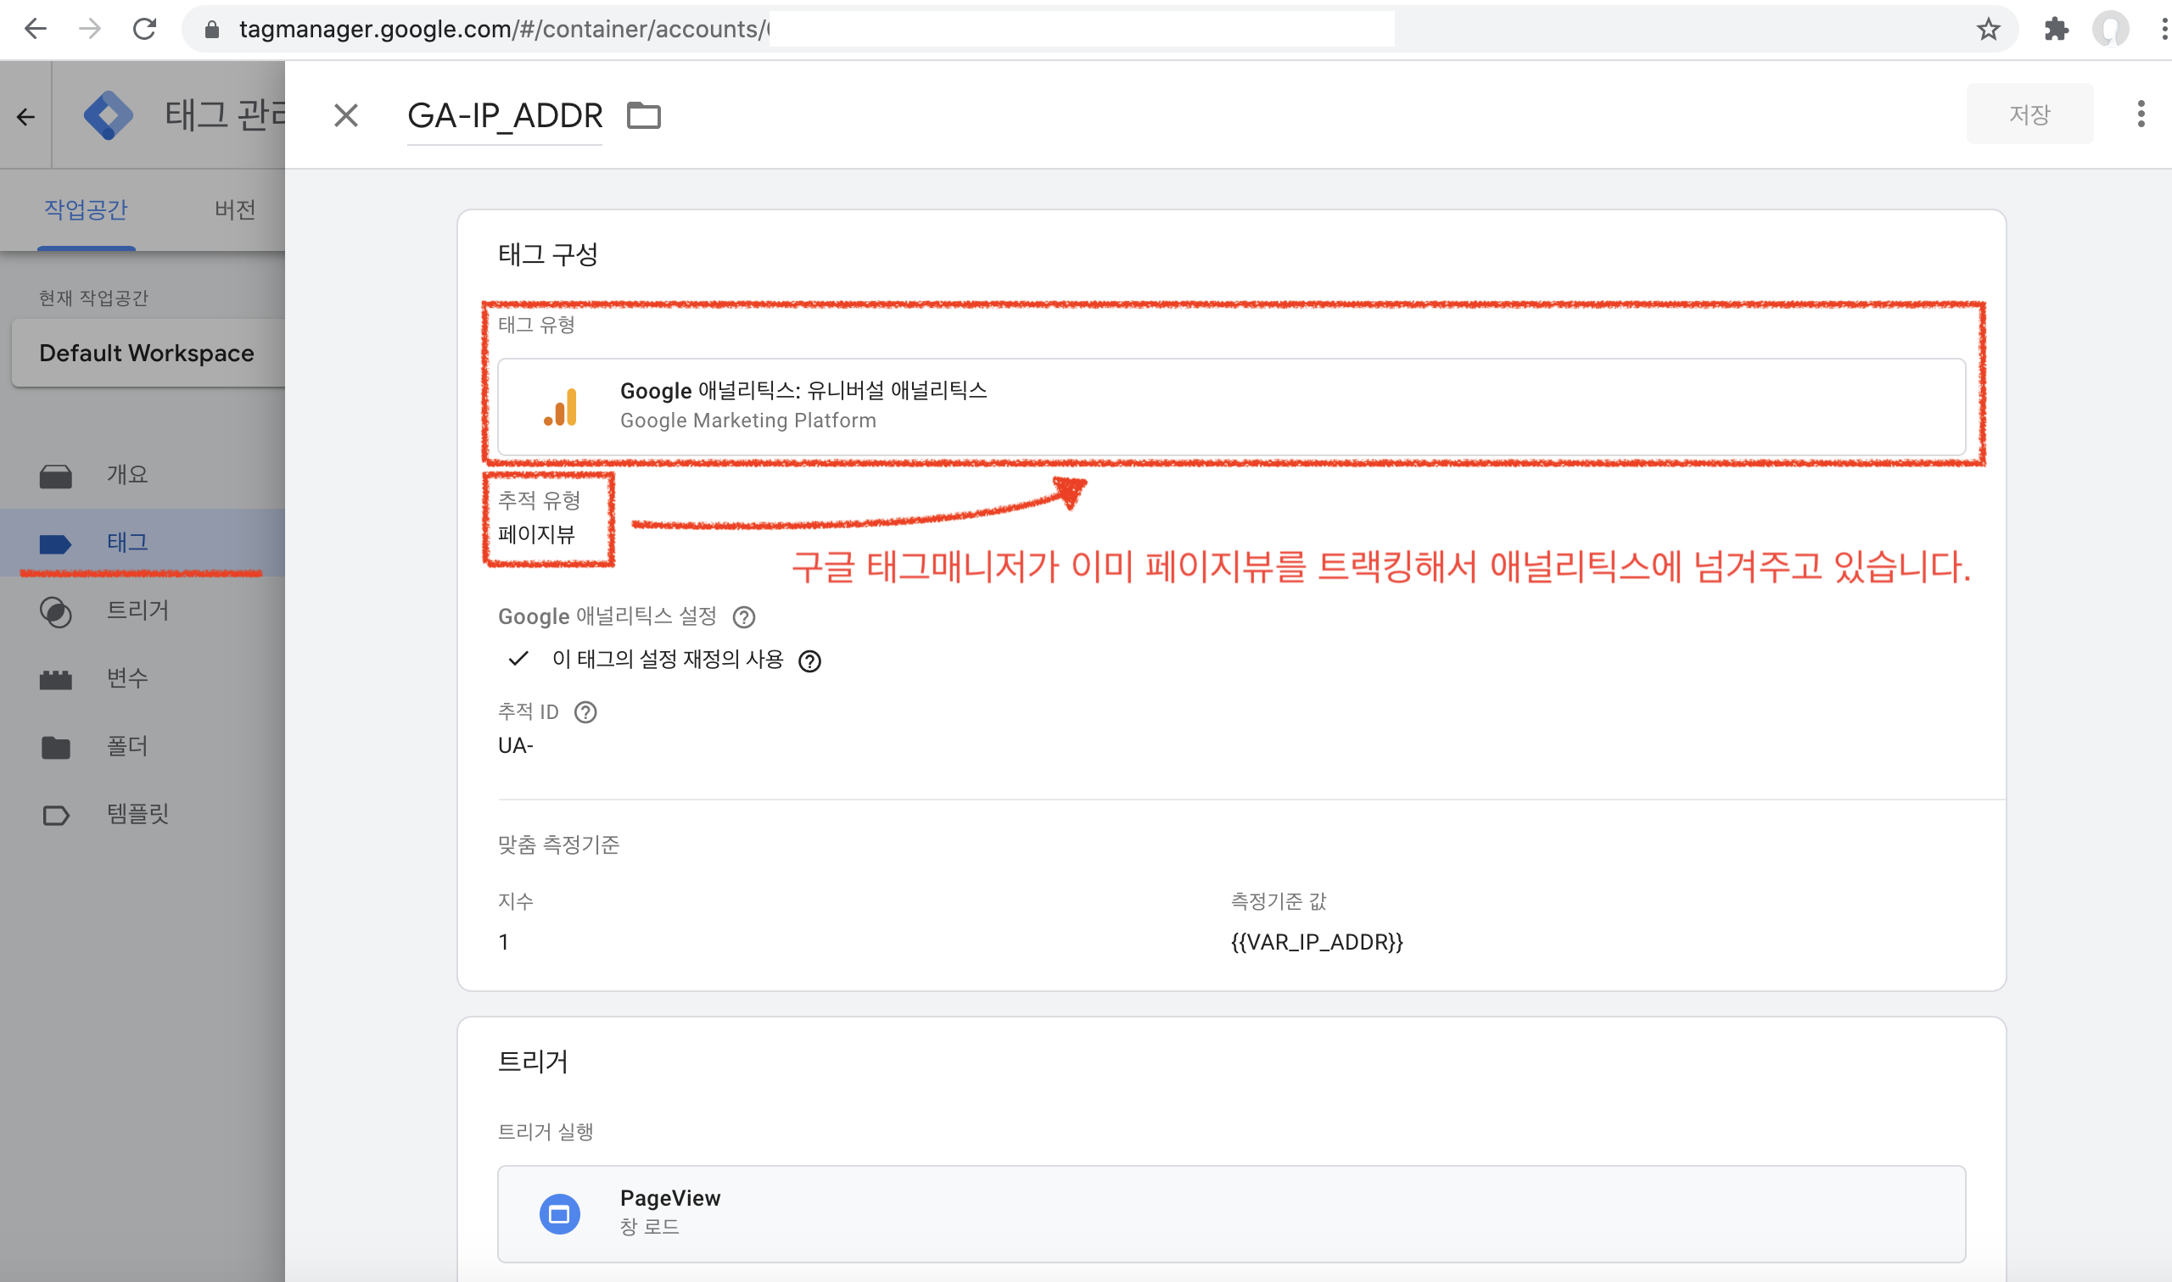Open 변수 in the left sidebar

coord(127,678)
